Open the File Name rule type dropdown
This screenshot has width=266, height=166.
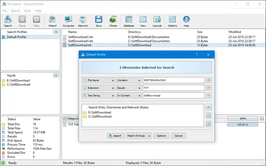[98, 80]
